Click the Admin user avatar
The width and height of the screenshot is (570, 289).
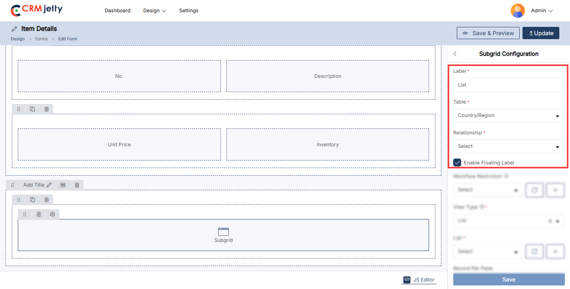click(x=517, y=11)
